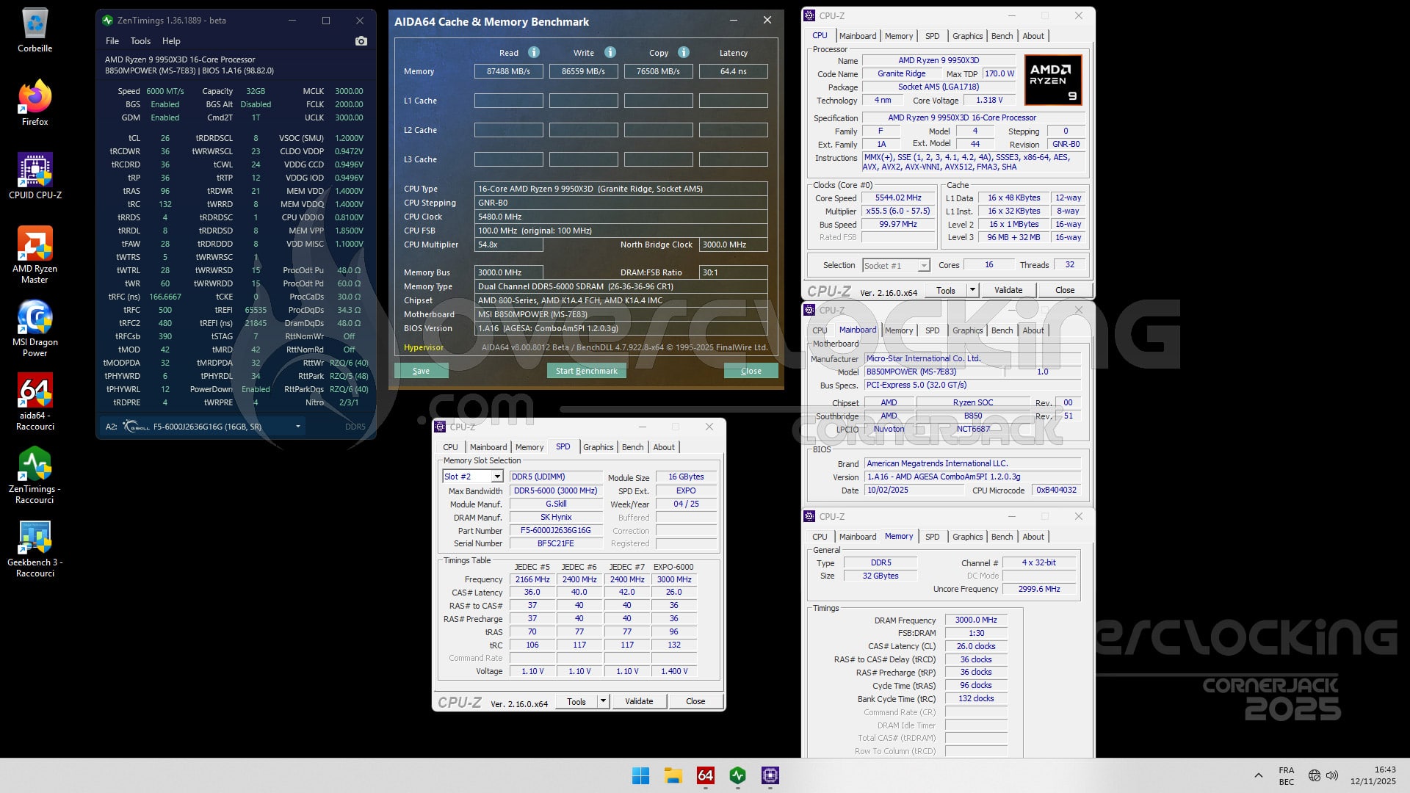The image size is (1410, 793).
Task: Click Validate in the CPU-Z CPU window
Action: (x=1008, y=290)
